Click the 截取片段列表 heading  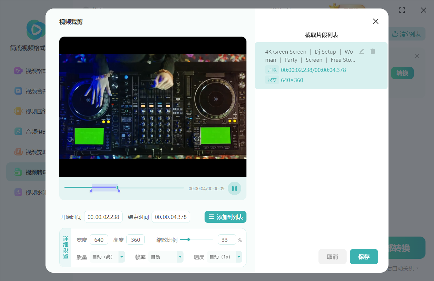(x=321, y=35)
